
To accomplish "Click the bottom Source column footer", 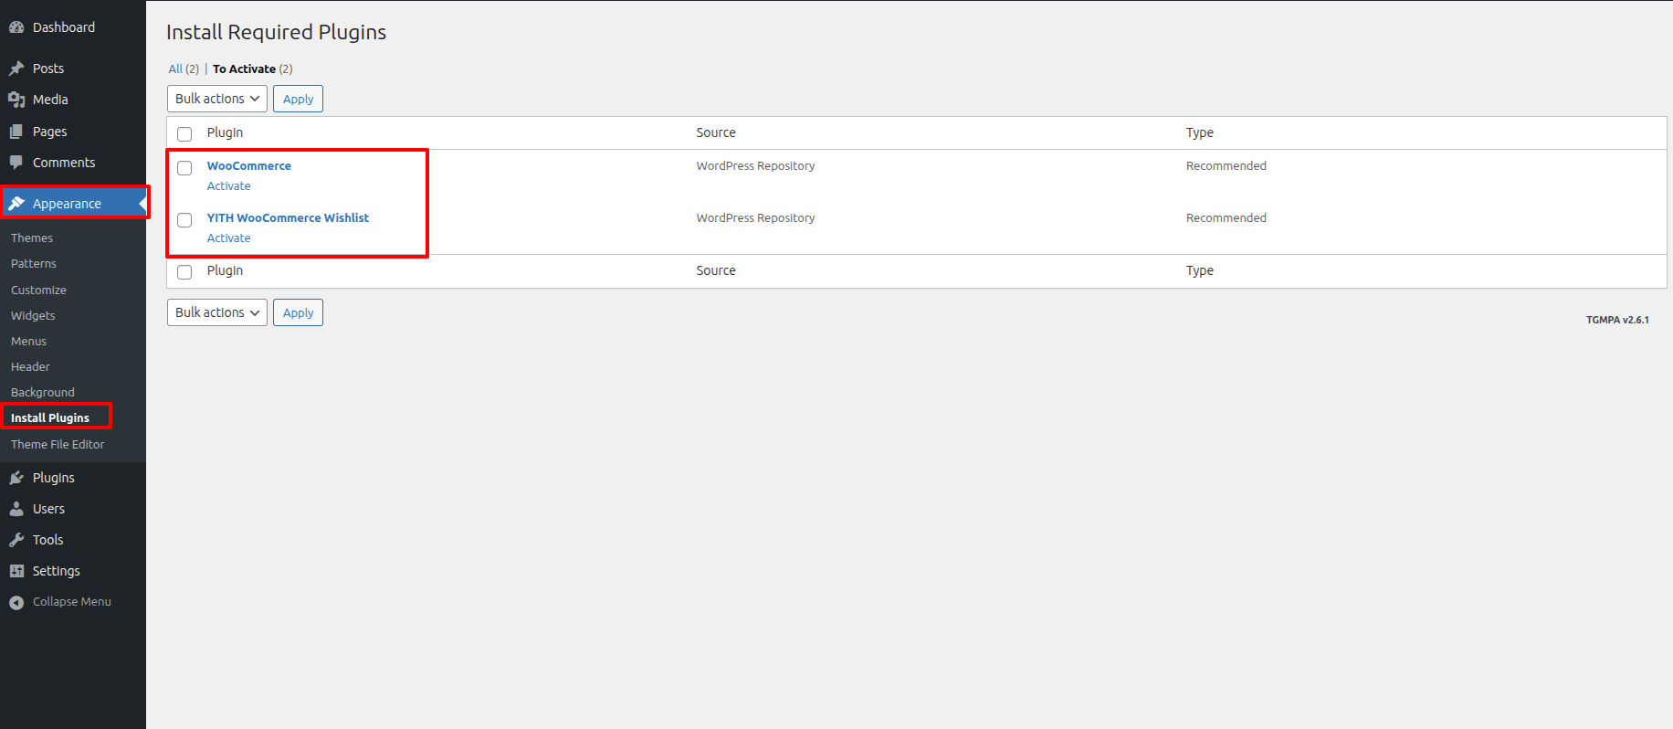I will point(716,270).
